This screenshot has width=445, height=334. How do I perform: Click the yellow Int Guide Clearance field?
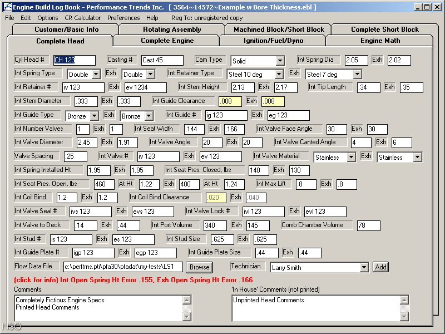click(x=230, y=101)
